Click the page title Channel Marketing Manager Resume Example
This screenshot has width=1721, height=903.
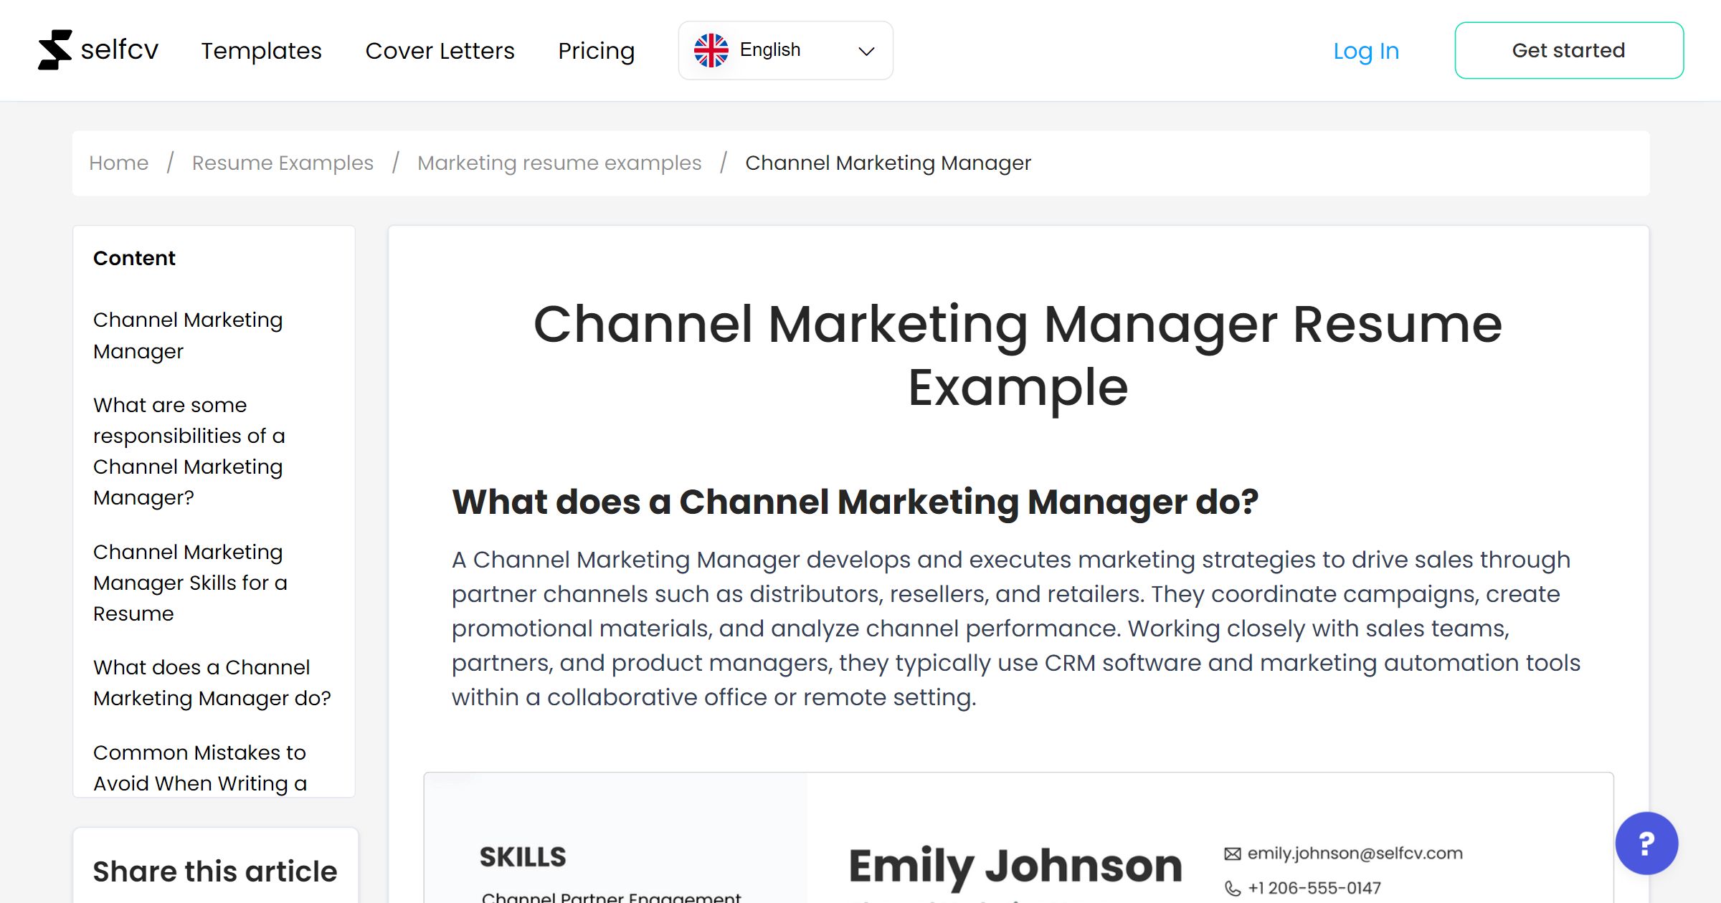pyautogui.click(x=1018, y=356)
